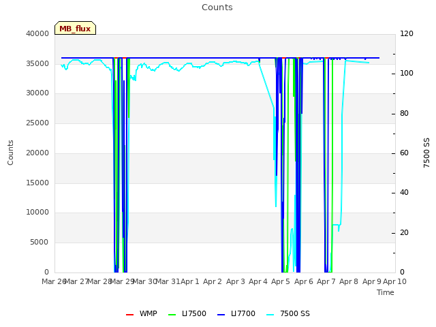The image size is (436, 327).
Task: Click the right axis label 7500 SS
Action: (x=426, y=153)
